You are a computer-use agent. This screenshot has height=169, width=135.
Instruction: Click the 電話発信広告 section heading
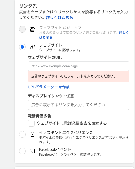pyautogui.click(x=40, y=116)
